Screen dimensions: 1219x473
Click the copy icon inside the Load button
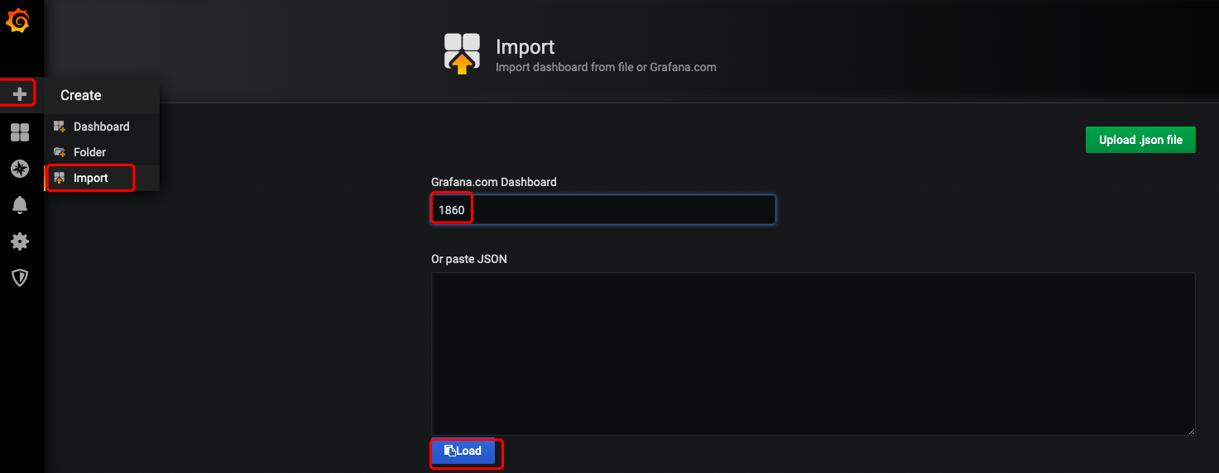tap(450, 451)
